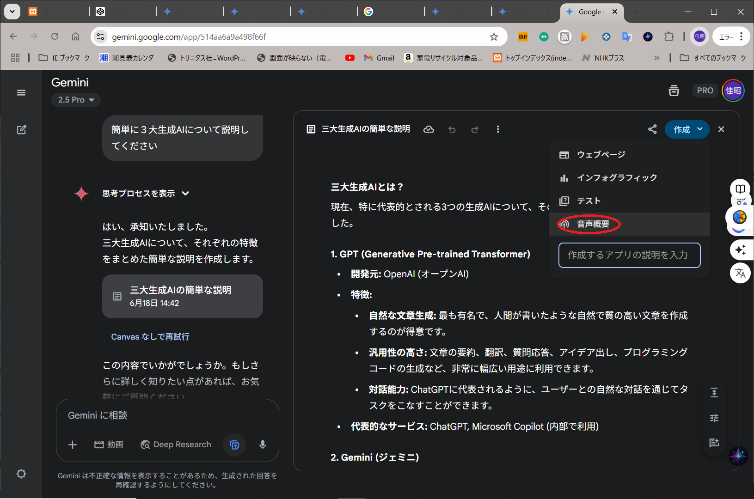The image size is (754, 499).
Task: Choose インフォグラフィック menu option
Action: click(616, 178)
